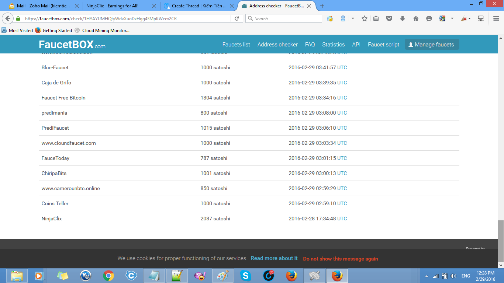Switch to the Zoho Mail tab
The image size is (504, 283).
coord(43,6)
